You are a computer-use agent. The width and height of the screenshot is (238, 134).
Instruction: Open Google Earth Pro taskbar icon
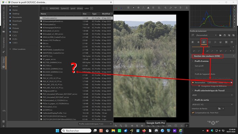pos(156,131)
